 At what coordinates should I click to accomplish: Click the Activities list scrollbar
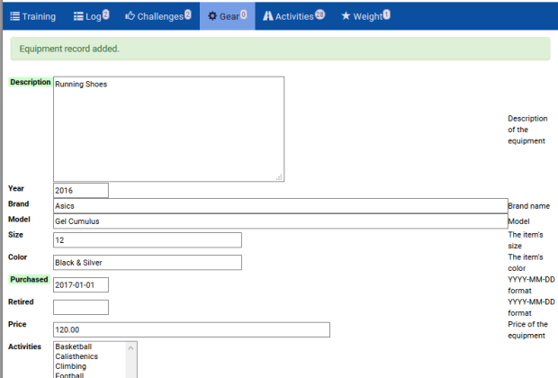pos(131,361)
